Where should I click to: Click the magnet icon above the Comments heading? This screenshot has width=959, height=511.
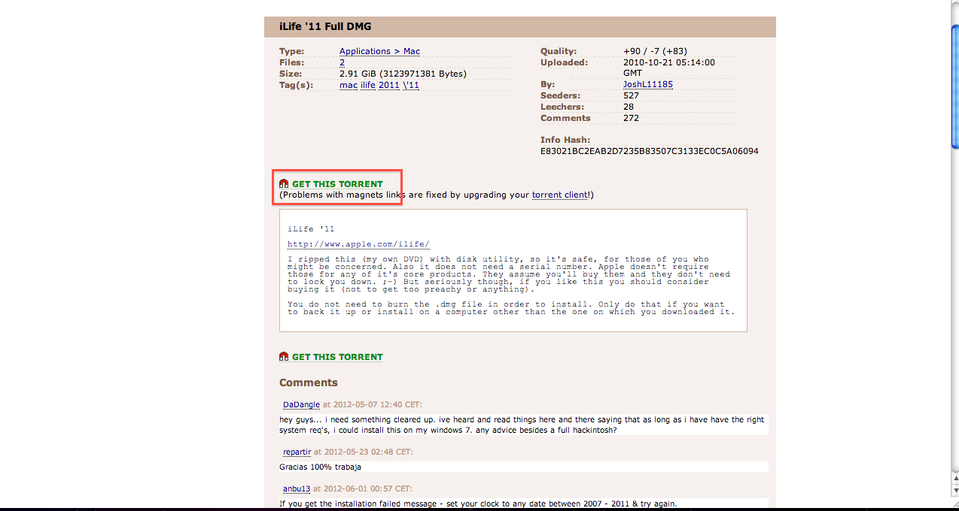tap(284, 356)
